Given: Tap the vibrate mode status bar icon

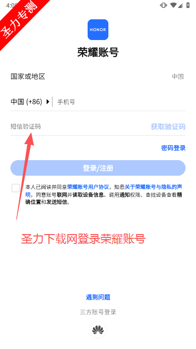Looking at the screenshot, I should [x=163, y=5].
